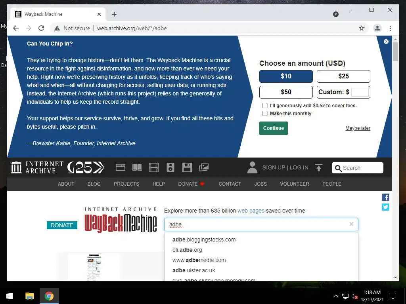
Task: Open the Images icon
Action: (204, 167)
